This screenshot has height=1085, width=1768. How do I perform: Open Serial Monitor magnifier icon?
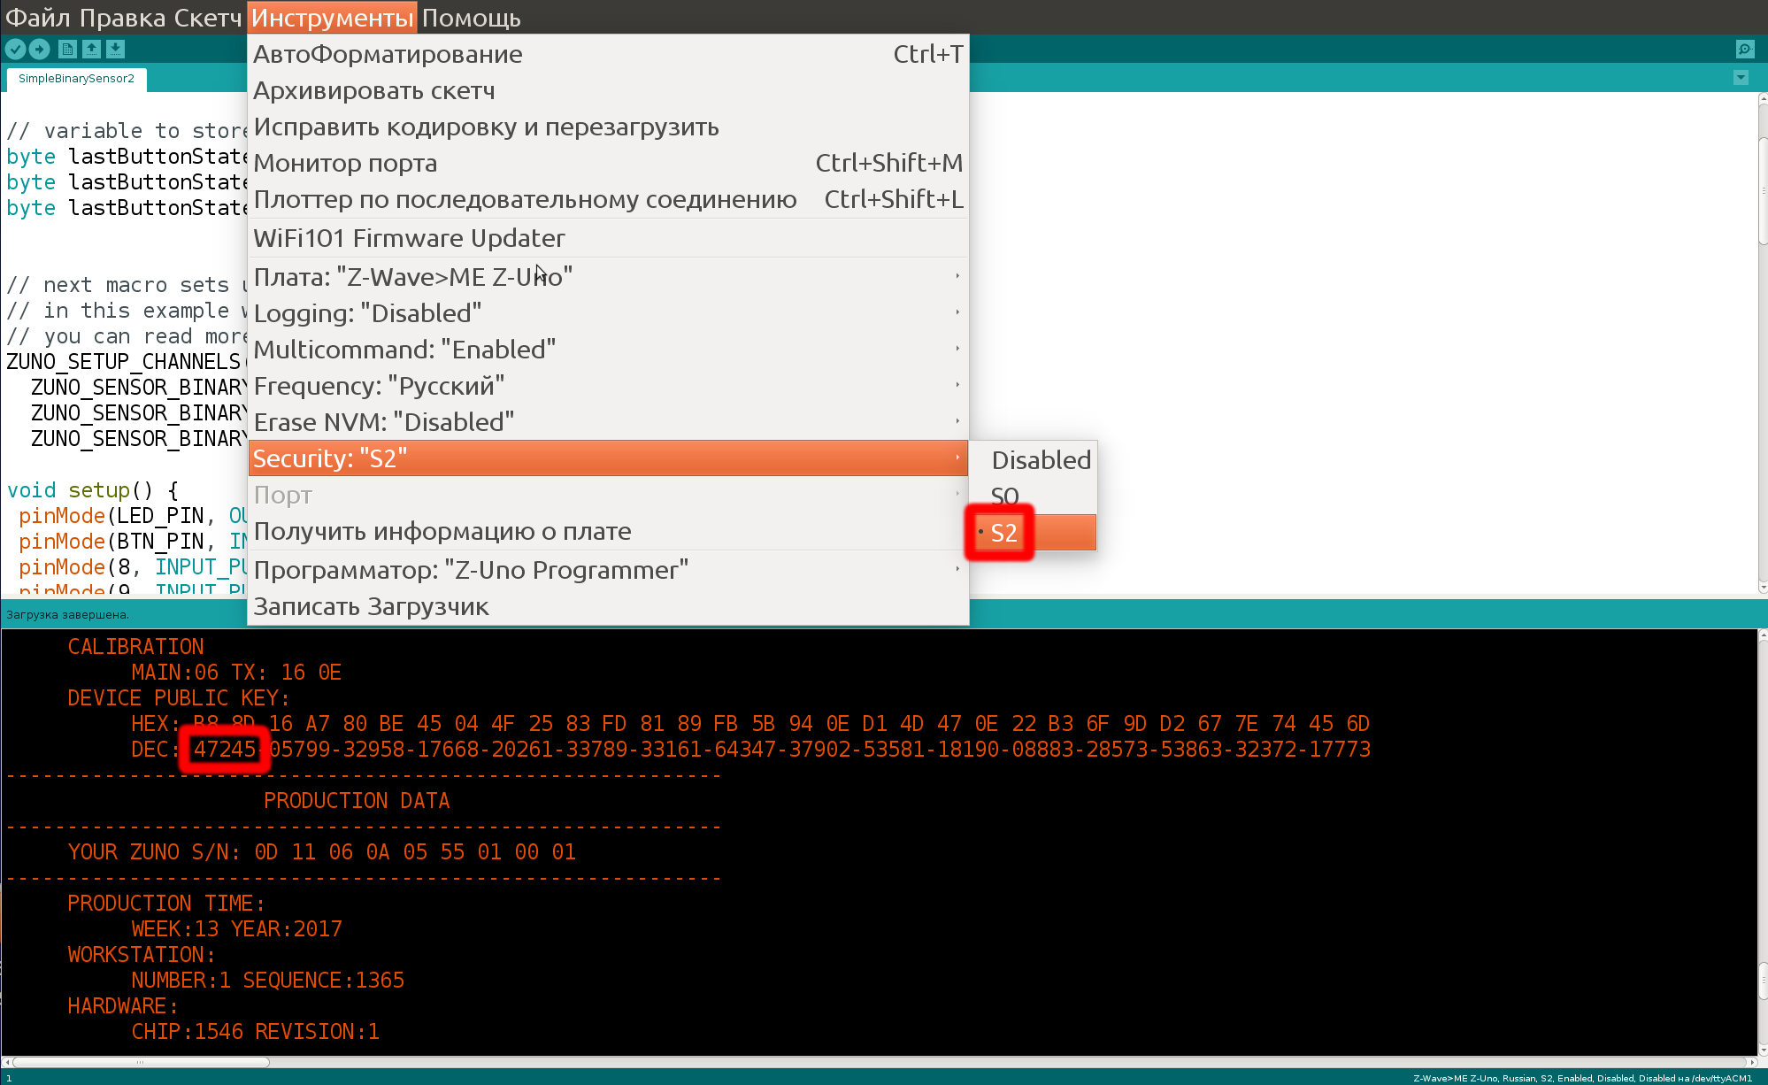(1744, 50)
